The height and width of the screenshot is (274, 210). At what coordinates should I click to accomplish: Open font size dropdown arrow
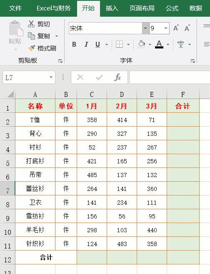tap(166, 28)
